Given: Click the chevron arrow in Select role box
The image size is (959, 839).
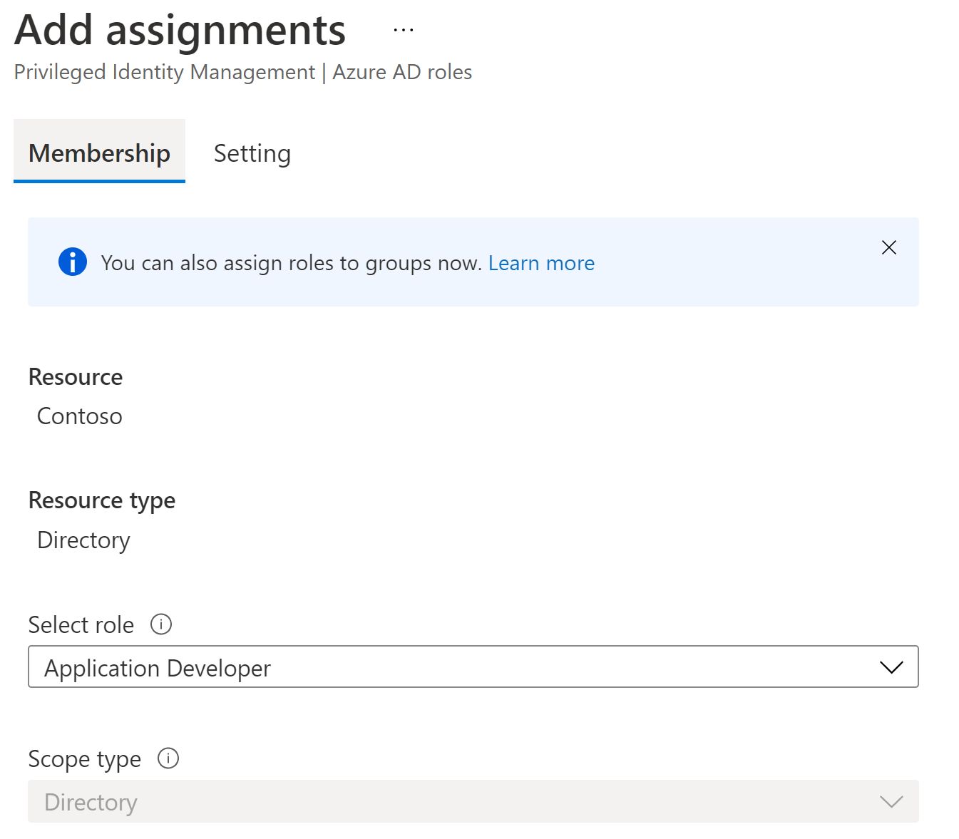Looking at the screenshot, I should click(891, 667).
